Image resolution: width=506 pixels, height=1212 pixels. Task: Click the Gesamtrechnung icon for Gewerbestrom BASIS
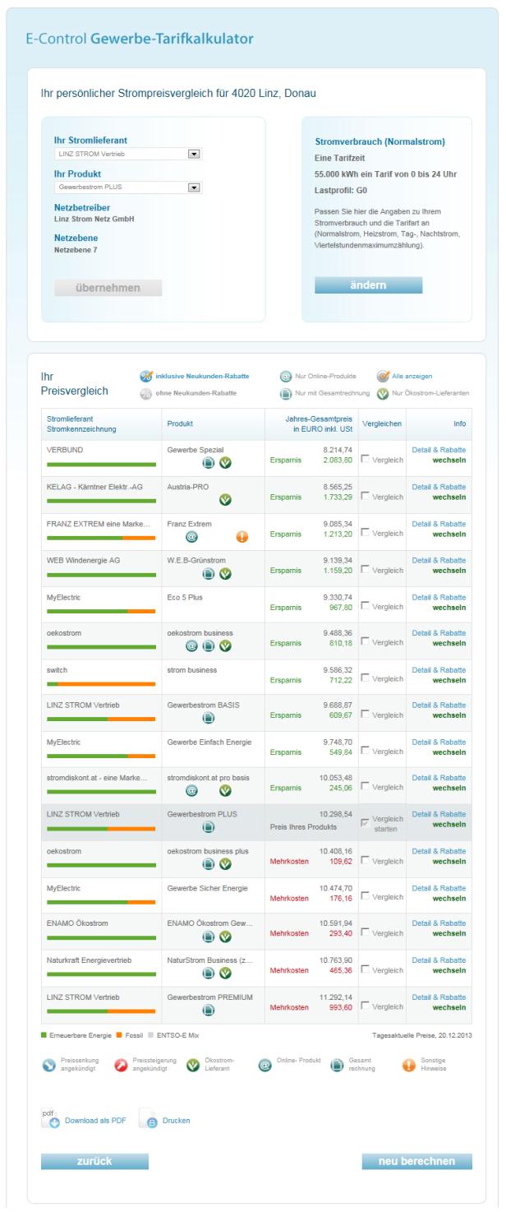[209, 719]
